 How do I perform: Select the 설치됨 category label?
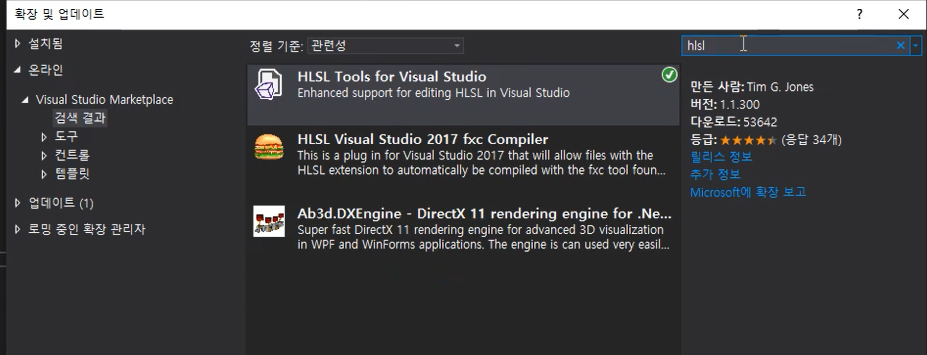[x=46, y=44]
